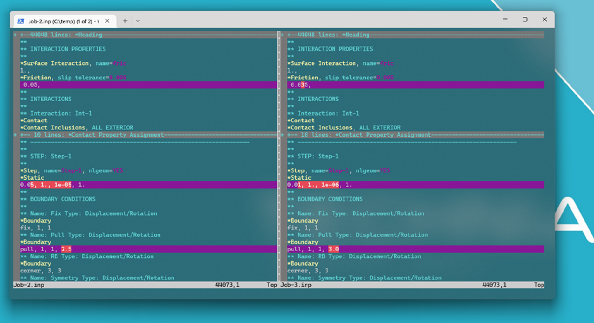Minimize the terminal window

(504, 20)
